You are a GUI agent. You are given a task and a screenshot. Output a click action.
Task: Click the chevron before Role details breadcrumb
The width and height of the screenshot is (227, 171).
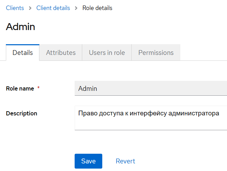click(76, 8)
